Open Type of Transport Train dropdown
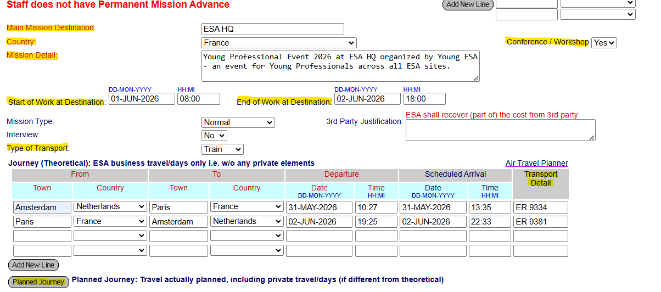The width and height of the screenshot is (661, 292). click(x=222, y=149)
